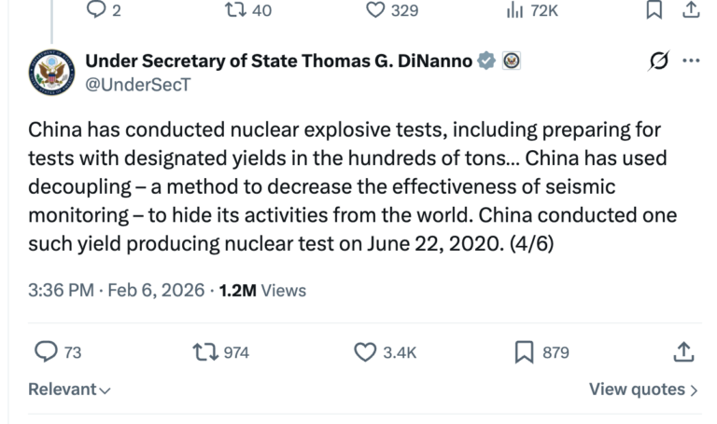Click the government affiliation badge
The width and height of the screenshot is (717, 424).
click(x=512, y=62)
